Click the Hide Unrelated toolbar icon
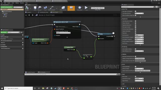 [52, 8]
